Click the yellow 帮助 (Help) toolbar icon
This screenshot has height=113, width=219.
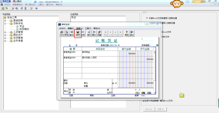pyautogui.click(x=127, y=33)
